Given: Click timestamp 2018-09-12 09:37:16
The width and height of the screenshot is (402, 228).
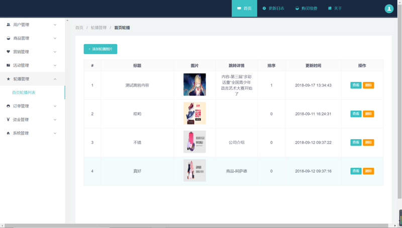Looking at the screenshot, I should click(x=313, y=171).
